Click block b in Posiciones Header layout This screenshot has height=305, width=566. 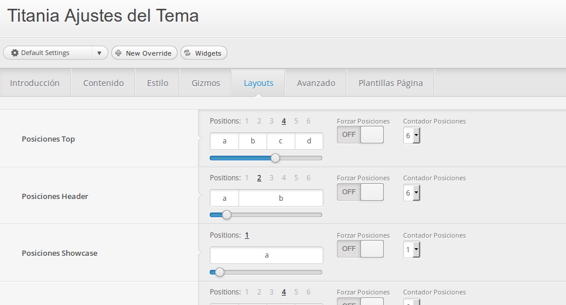[281, 198]
